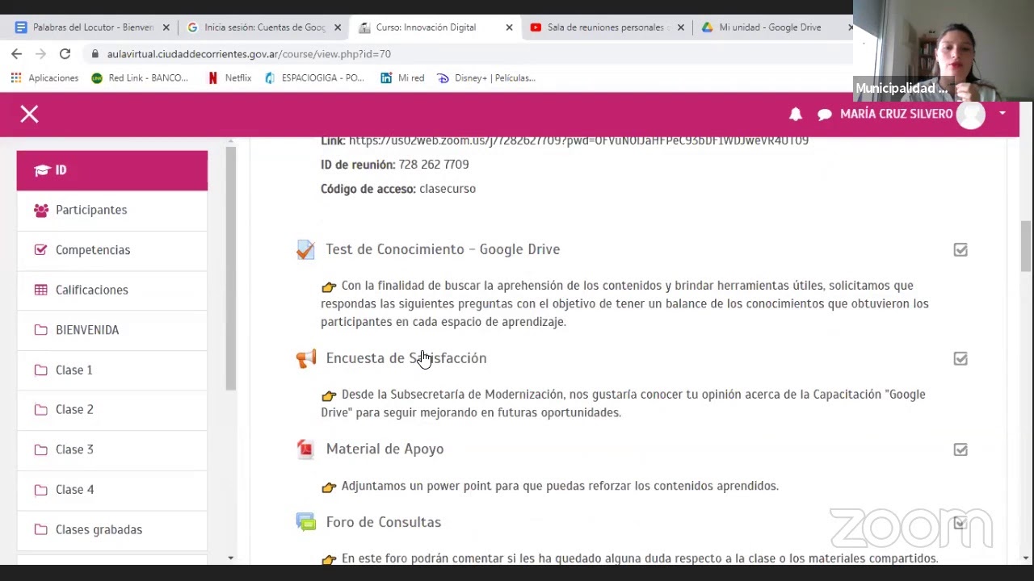Open the Zoom meeting link

(x=578, y=140)
